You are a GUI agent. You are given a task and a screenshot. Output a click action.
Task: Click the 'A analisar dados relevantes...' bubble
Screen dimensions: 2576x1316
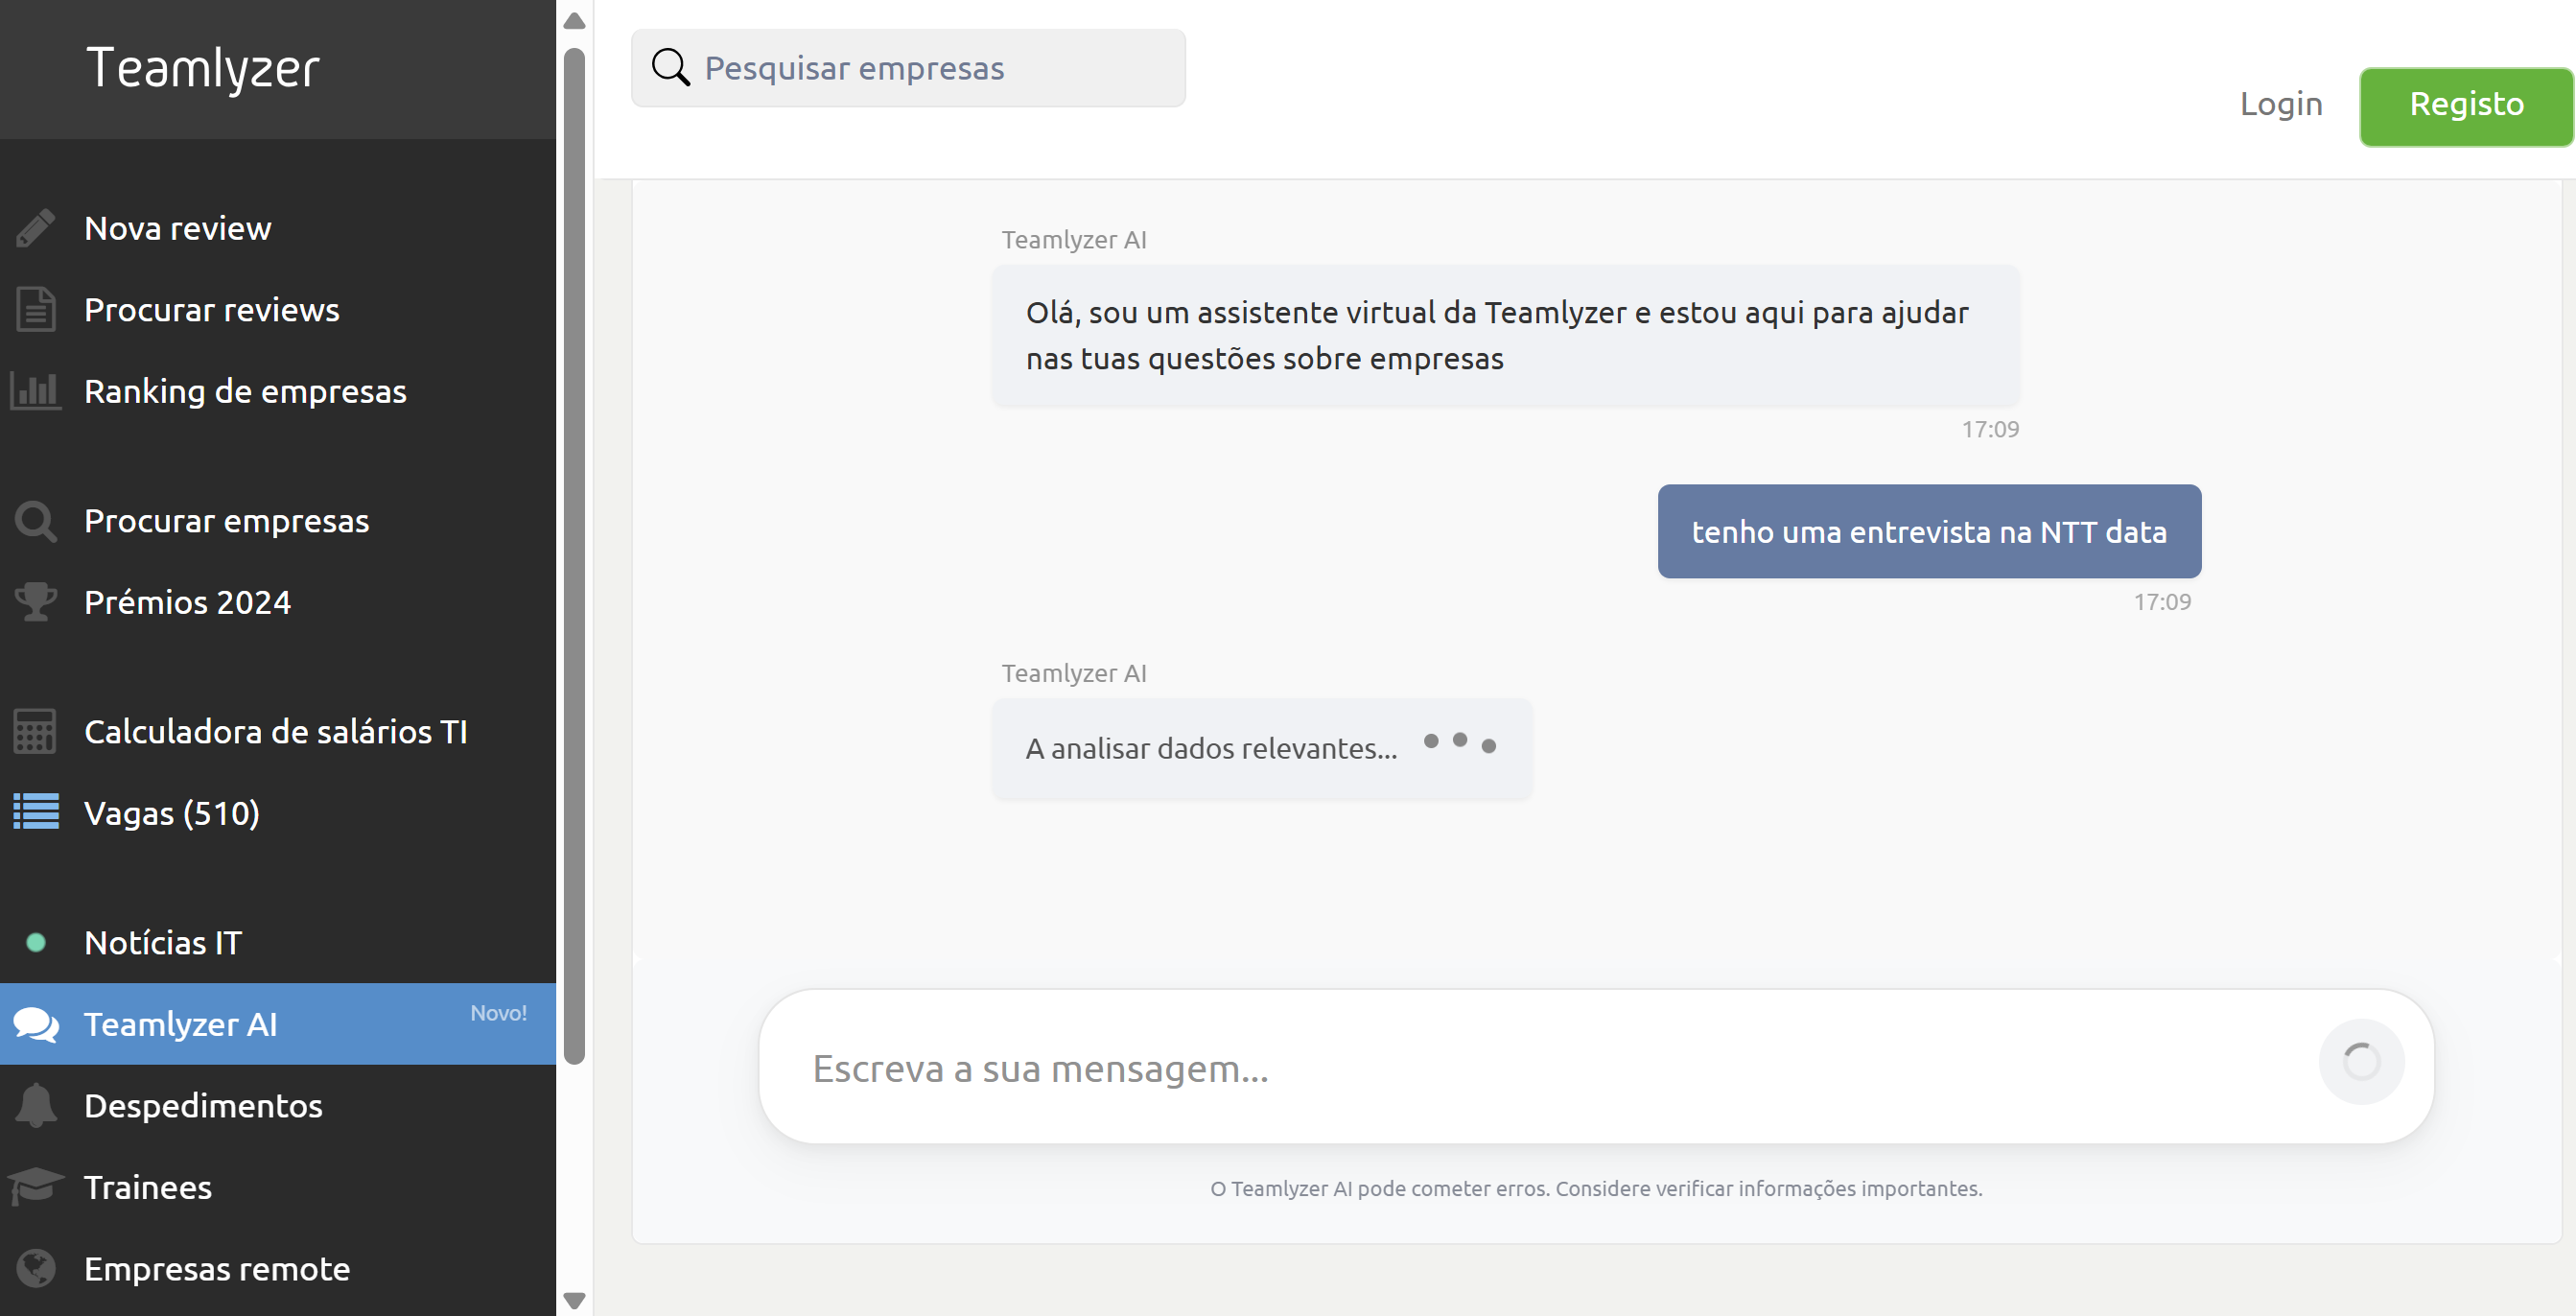tap(1262, 748)
